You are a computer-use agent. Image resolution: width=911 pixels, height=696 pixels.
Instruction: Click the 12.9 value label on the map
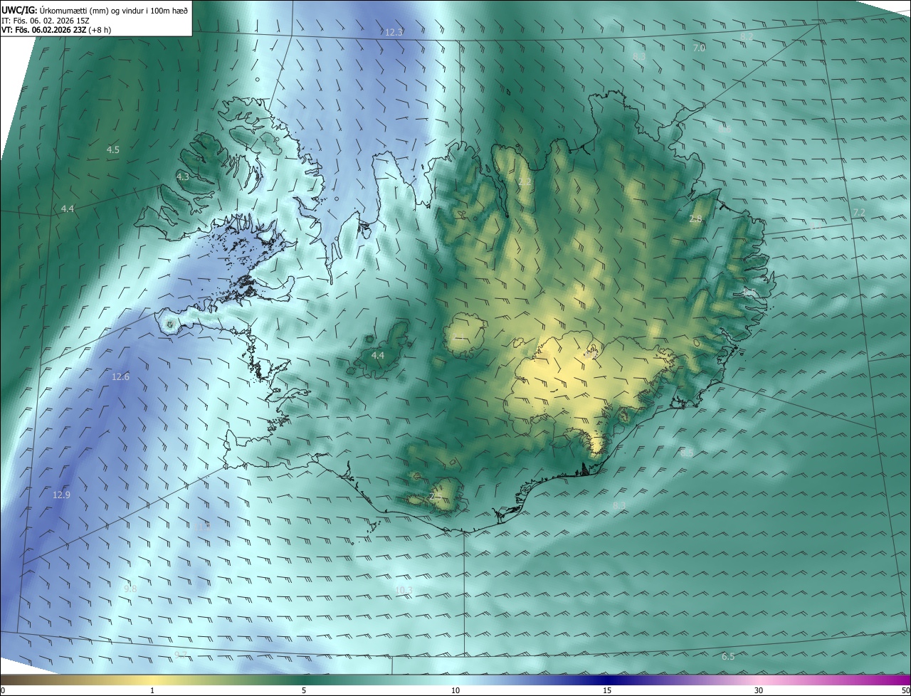pyautogui.click(x=62, y=495)
